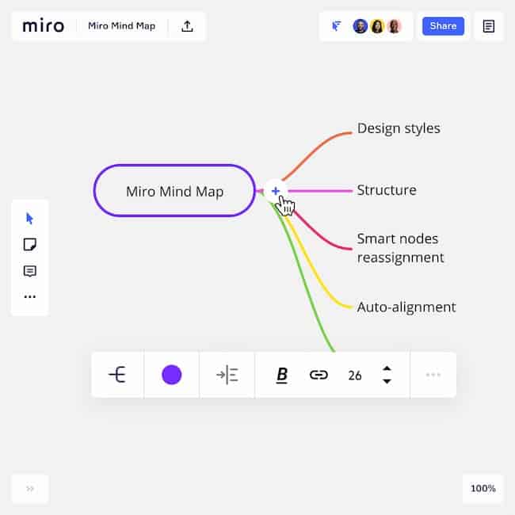The image size is (515, 515).
Task: Click the branch layout type icon
Action: point(117,375)
